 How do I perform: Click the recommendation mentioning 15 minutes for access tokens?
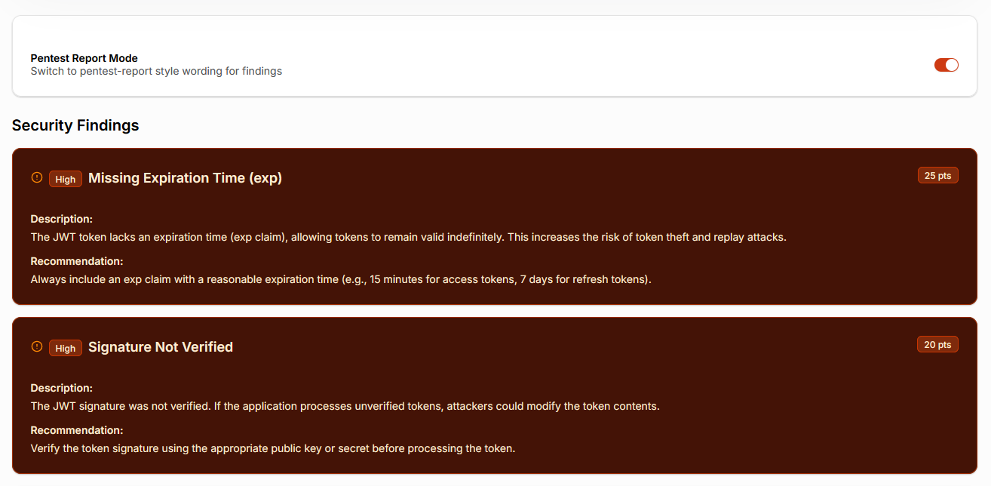coord(340,279)
